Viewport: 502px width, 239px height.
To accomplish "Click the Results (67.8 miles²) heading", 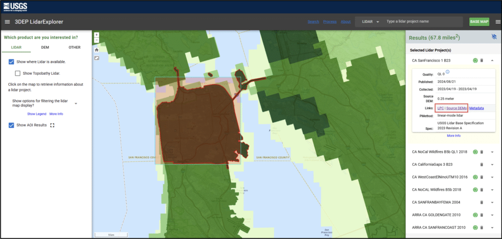I will tap(434, 38).
